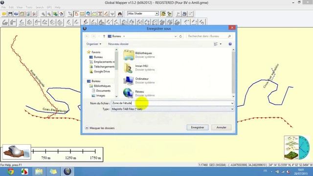Click the Zoom In magnifier toolbar icon

tap(44, 14)
